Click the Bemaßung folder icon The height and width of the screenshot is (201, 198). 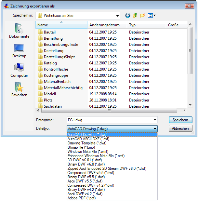click(40, 38)
